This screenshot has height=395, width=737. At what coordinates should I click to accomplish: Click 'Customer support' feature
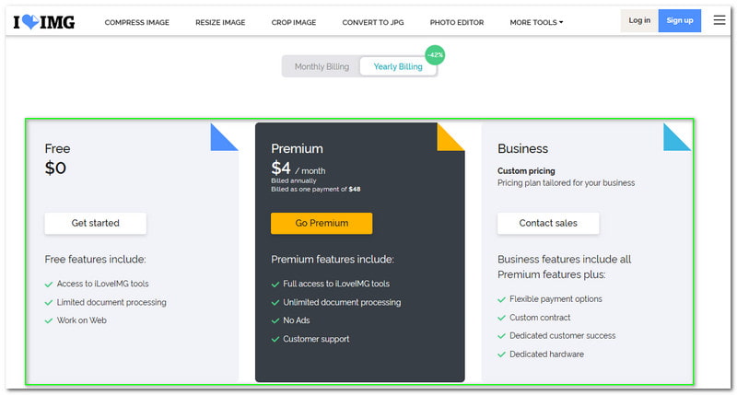pos(316,339)
